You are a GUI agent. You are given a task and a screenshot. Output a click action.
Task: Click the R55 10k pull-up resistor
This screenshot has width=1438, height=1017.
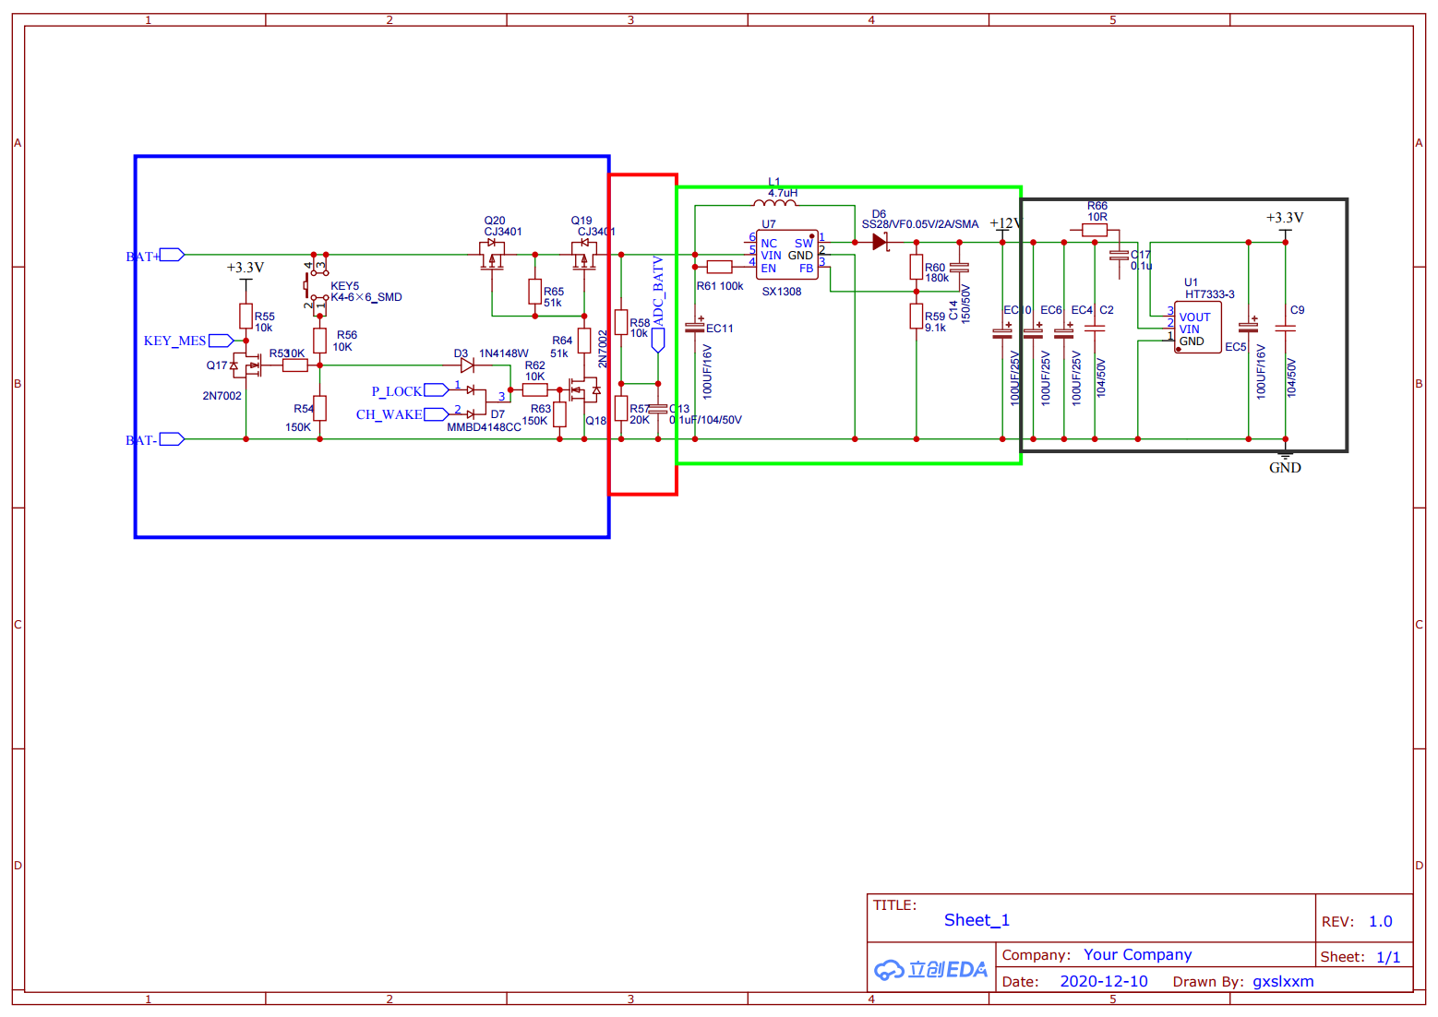coord(246,317)
